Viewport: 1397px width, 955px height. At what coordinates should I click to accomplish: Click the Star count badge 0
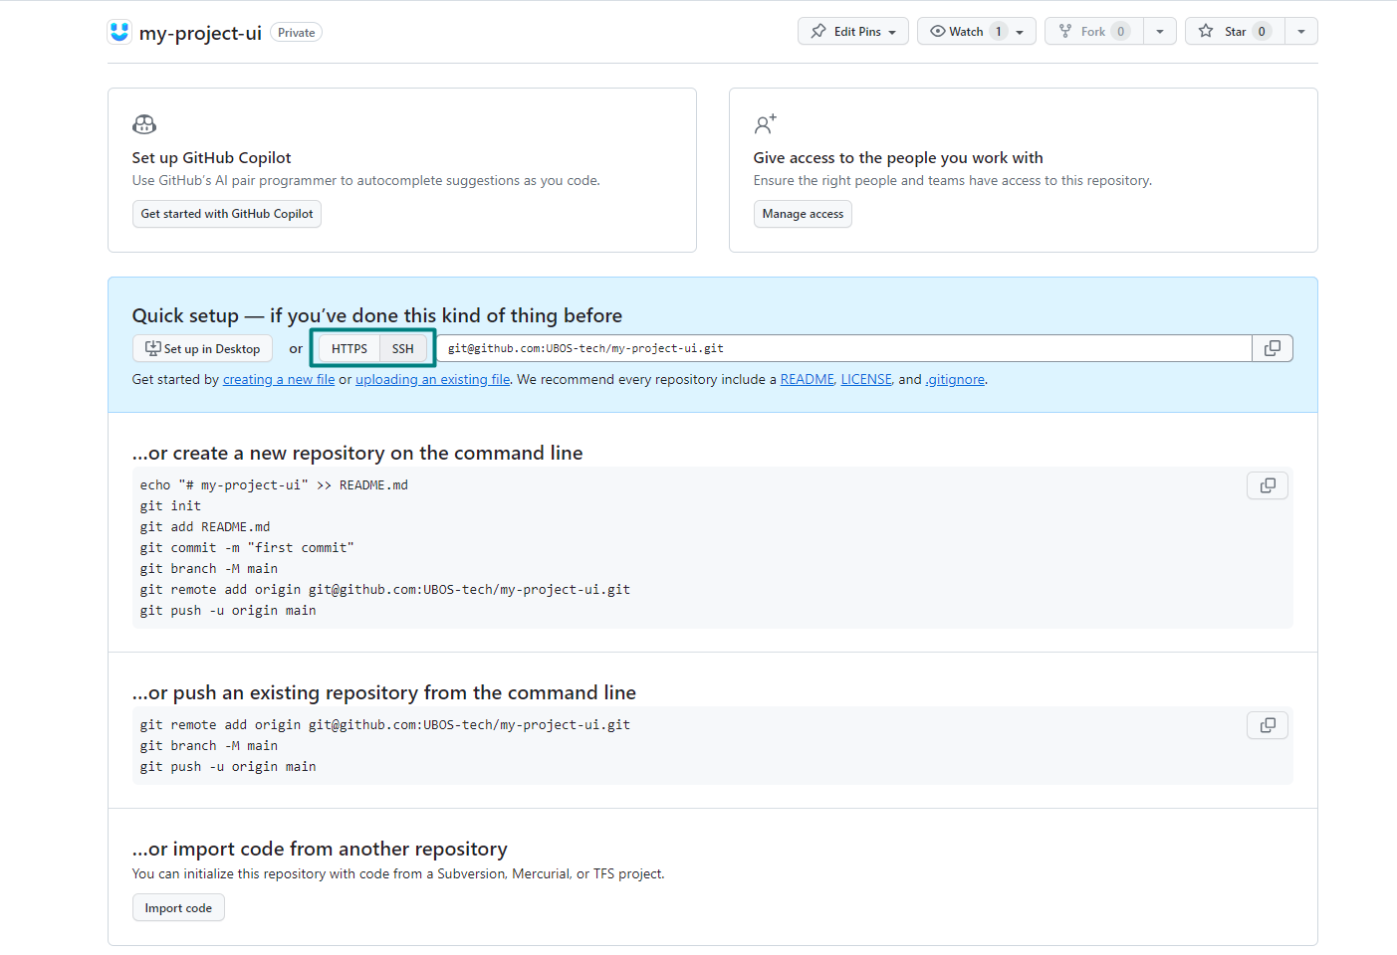pos(1262,31)
